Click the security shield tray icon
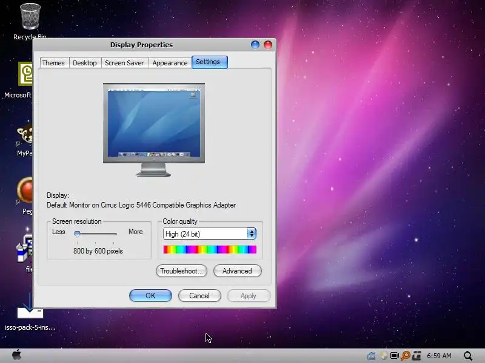485x363 pixels. click(384, 356)
